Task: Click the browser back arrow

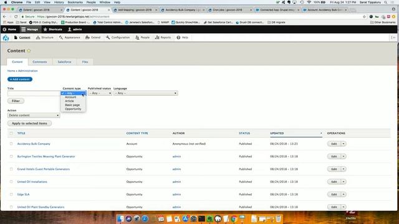Action: point(4,17)
